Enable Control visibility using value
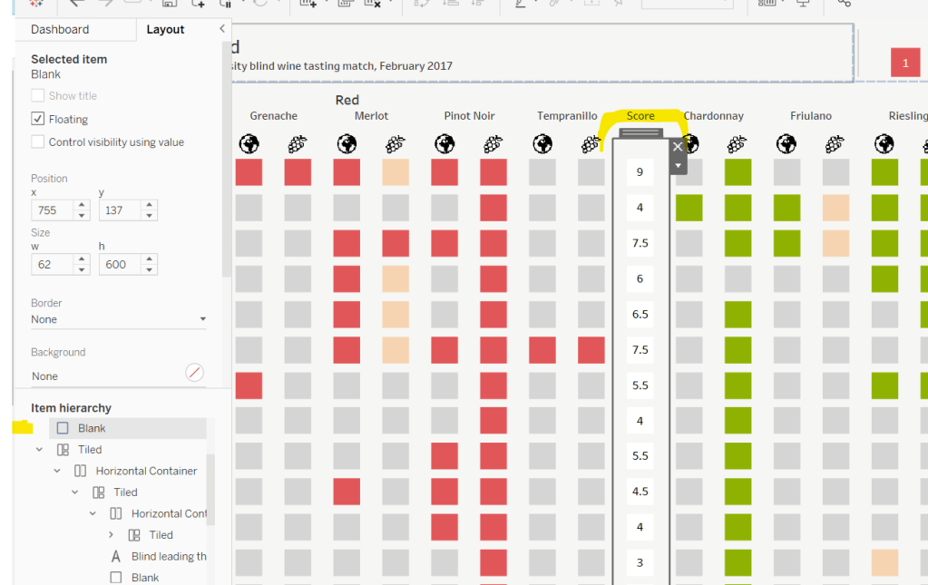The image size is (928, 585). [38, 142]
